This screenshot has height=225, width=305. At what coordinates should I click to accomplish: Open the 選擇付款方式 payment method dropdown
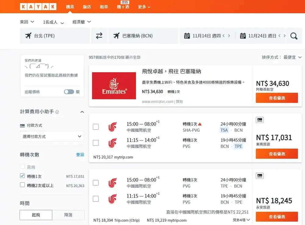click(52, 137)
